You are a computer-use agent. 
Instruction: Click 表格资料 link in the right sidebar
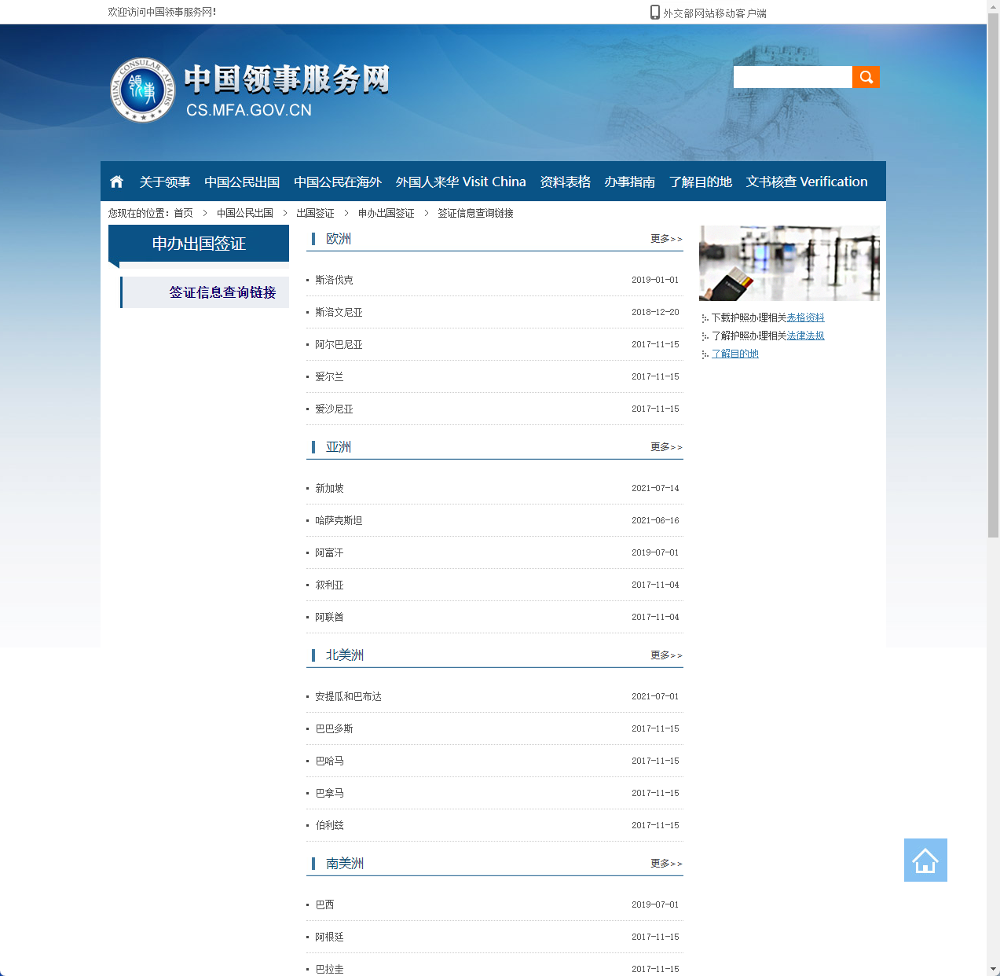pos(804,317)
